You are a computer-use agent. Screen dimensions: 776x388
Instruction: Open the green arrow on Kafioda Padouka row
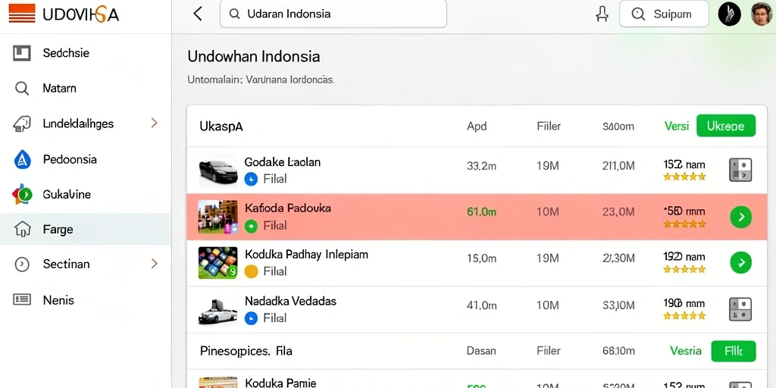(x=741, y=217)
